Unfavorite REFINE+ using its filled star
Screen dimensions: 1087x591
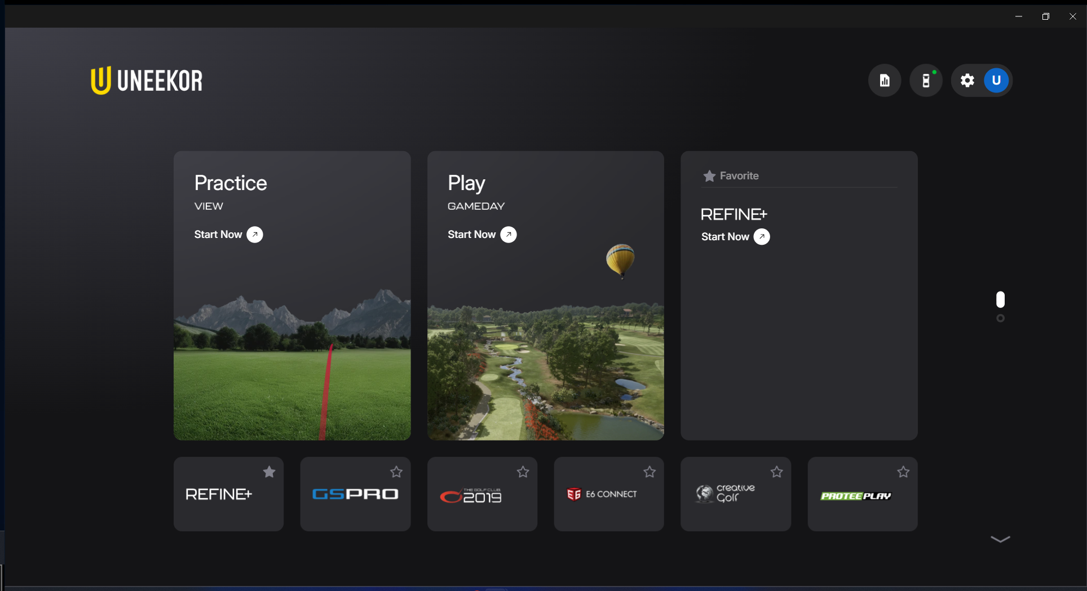pyautogui.click(x=269, y=472)
